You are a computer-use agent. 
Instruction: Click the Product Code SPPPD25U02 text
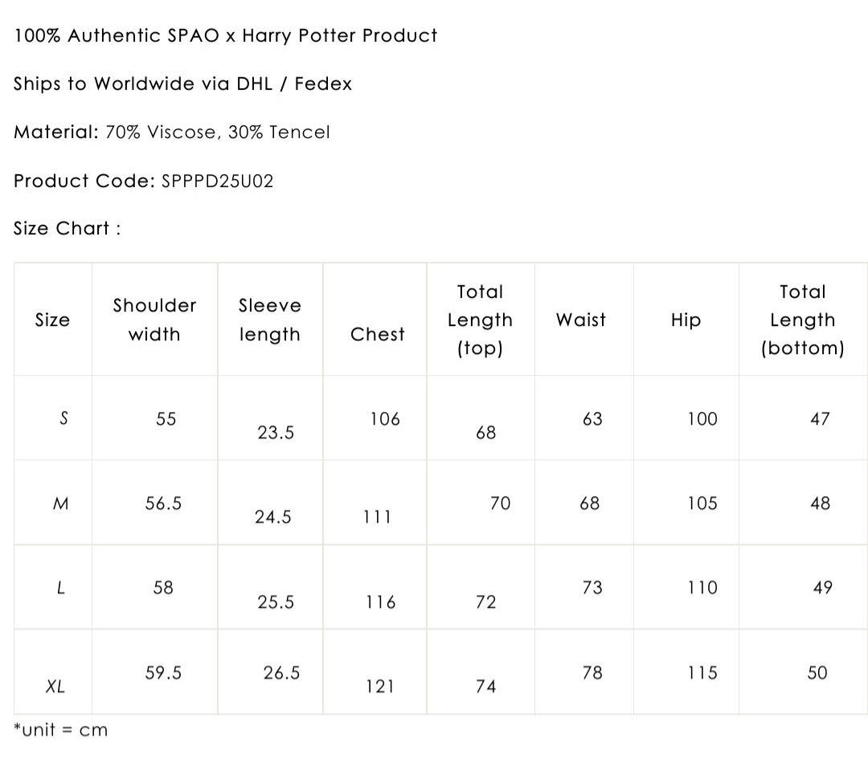(x=143, y=181)
